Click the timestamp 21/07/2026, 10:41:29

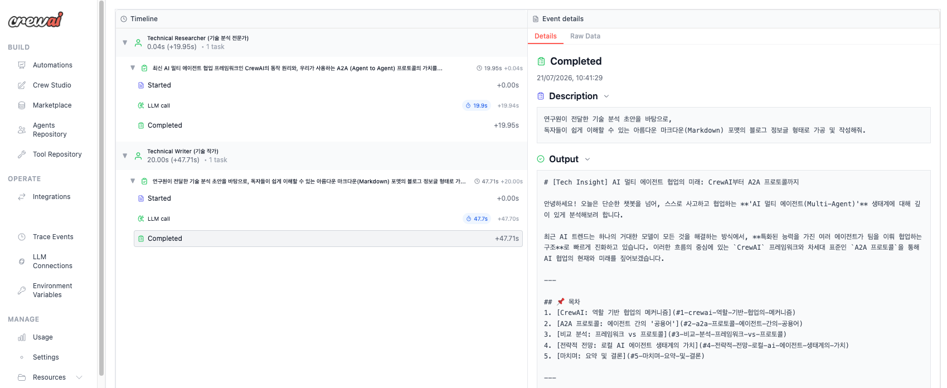[x=570, y=78]
